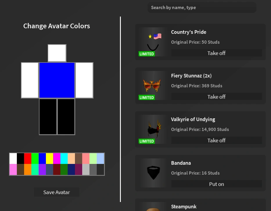
Task: Take off the Fiery Stunnaz glasses
Action: (x=216, y=96)
